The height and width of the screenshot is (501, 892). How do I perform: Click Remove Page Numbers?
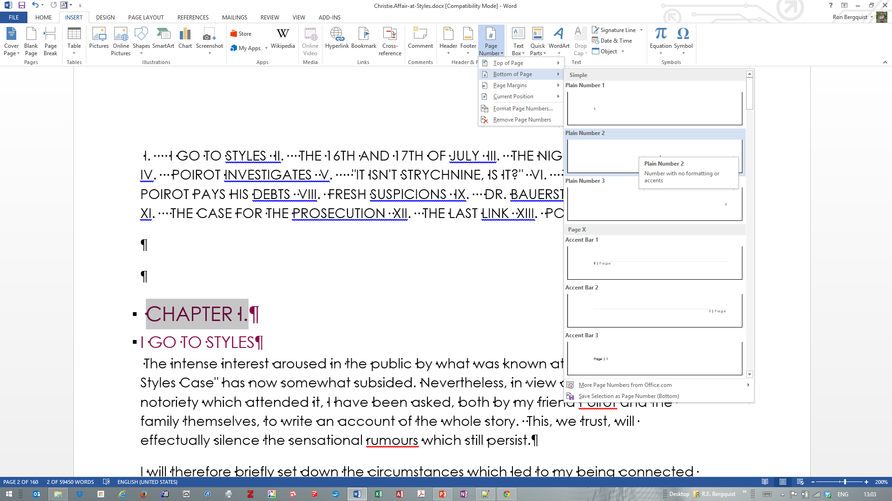(522, 120)
